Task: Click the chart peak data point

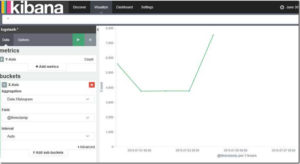Action: click(213, 35)
